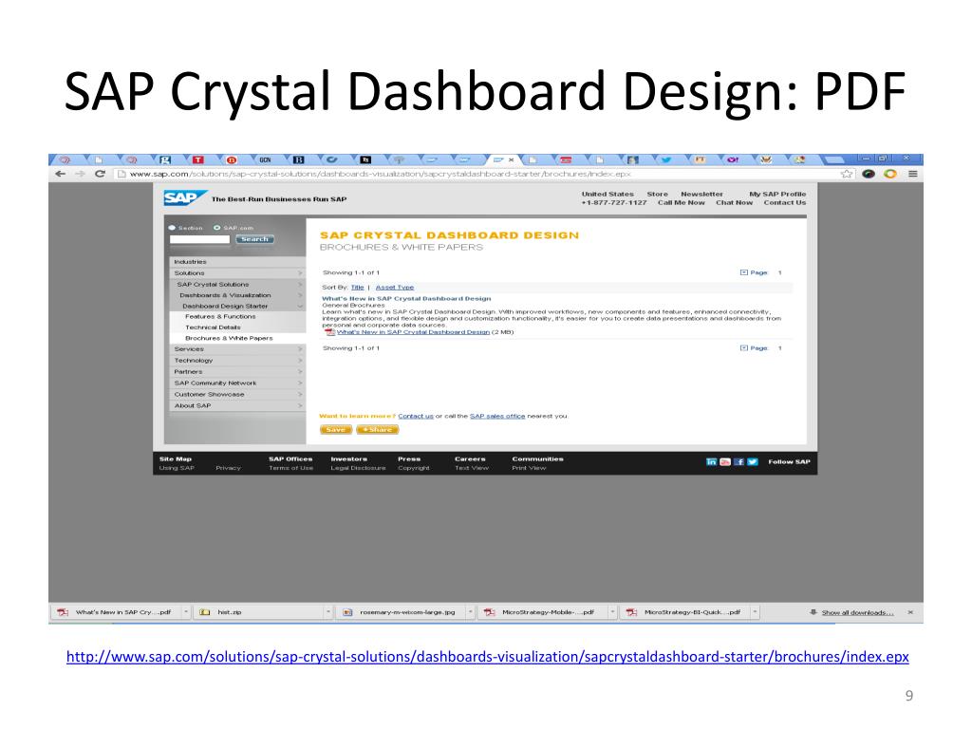Screen dimensions: 972x729
Task: Reload the page with the refresh icon
Action: click(x=100, y=175)
